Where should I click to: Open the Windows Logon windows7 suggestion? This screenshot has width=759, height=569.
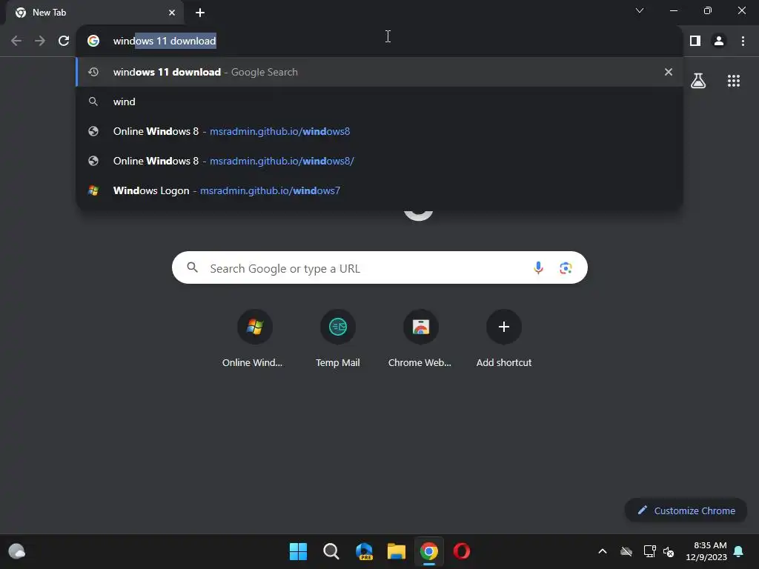tap(379, 190)
